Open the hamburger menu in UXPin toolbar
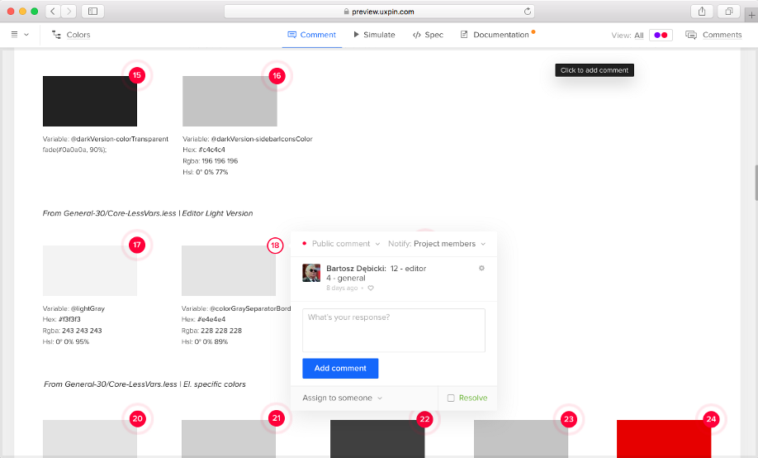This screenshot has height=458, width=758. point(16,35)
